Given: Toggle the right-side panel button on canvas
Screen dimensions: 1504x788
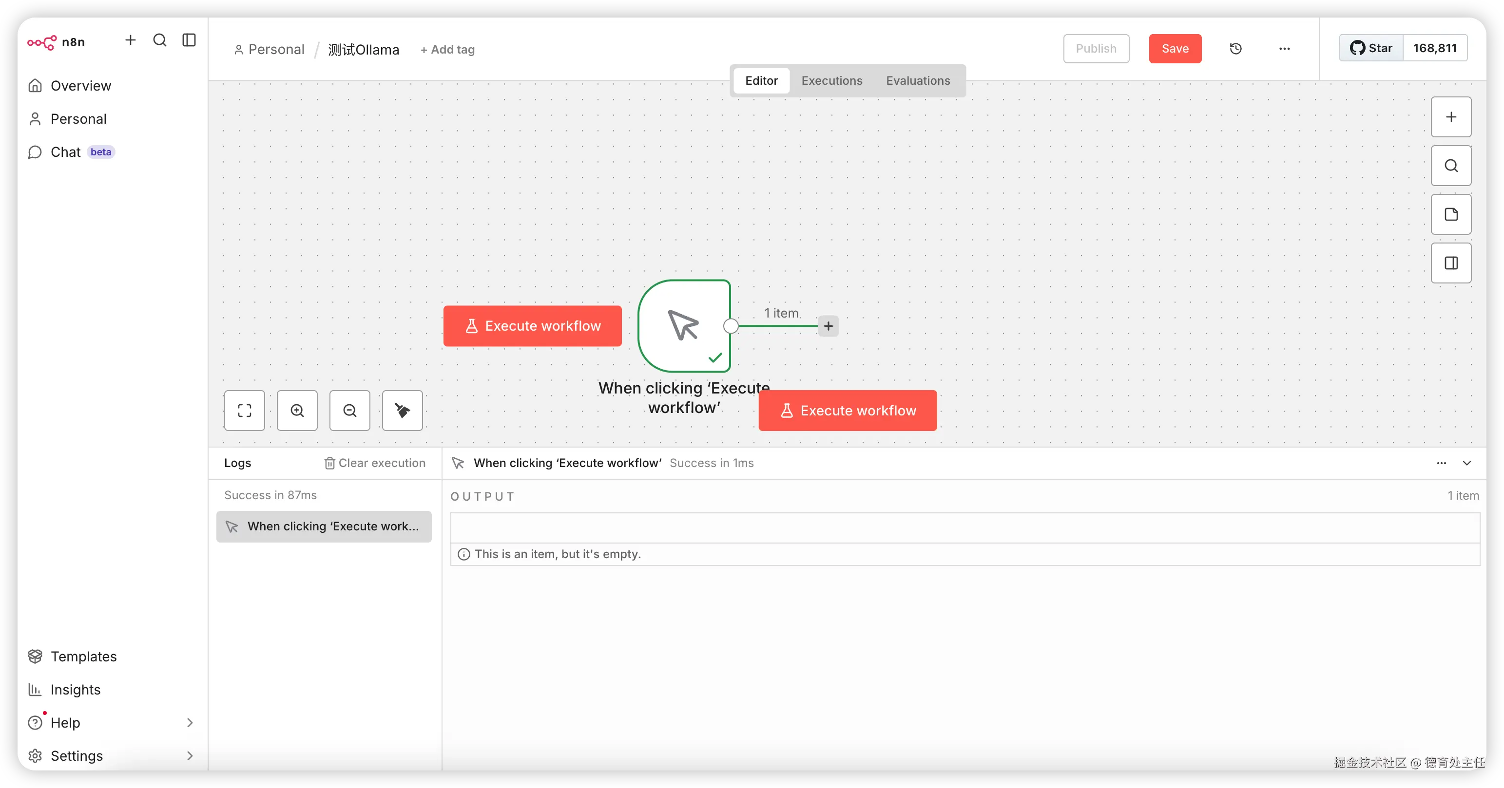Looking at the screenshot, I should coord(1451,263).
